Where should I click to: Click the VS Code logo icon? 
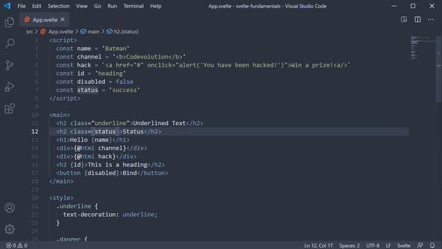click(7, 6)
